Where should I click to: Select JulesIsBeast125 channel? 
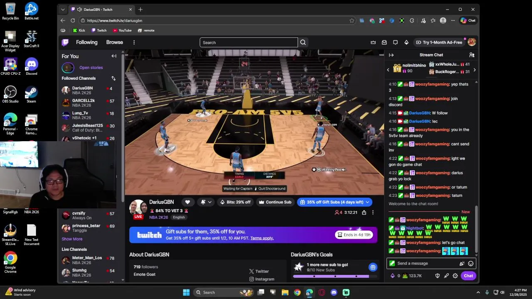89,128
